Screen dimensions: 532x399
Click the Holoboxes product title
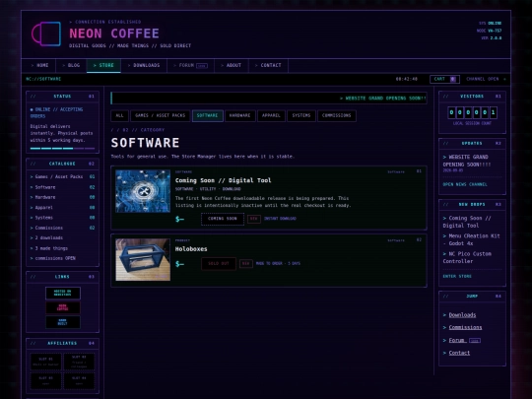(x=191, y=249)
